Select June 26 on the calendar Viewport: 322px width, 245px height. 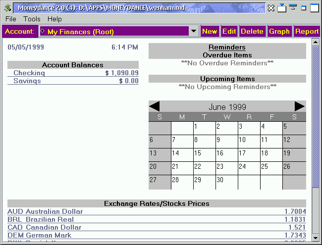[294, 168]
